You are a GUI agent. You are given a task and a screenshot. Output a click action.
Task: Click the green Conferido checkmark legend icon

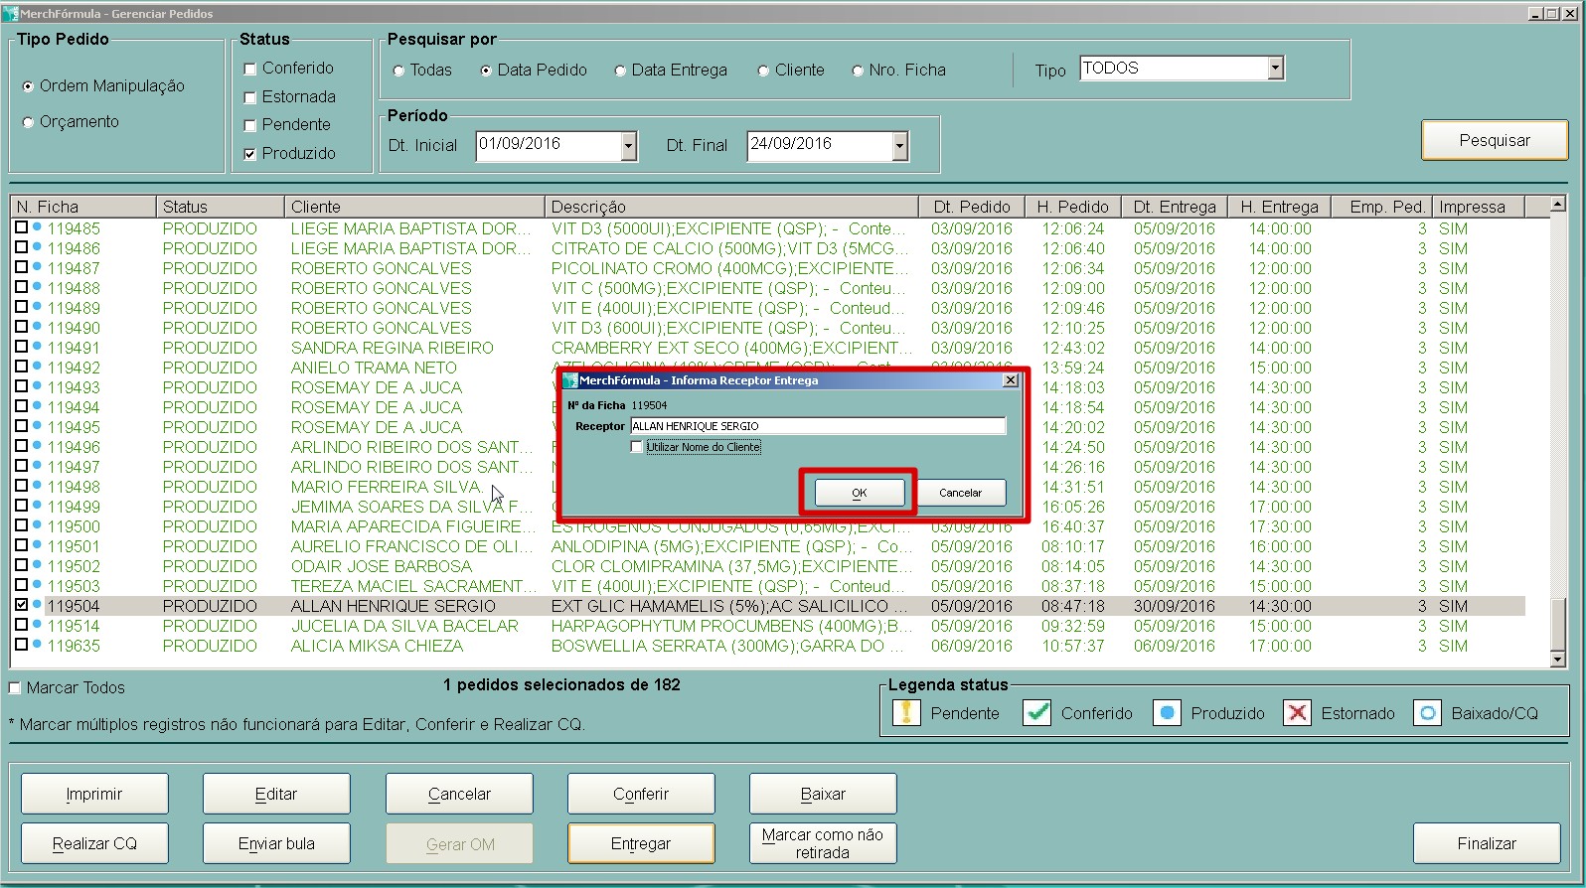click(x=1036, y=713)
